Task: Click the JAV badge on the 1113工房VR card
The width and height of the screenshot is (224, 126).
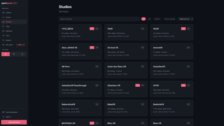Action: coord(92,29)
